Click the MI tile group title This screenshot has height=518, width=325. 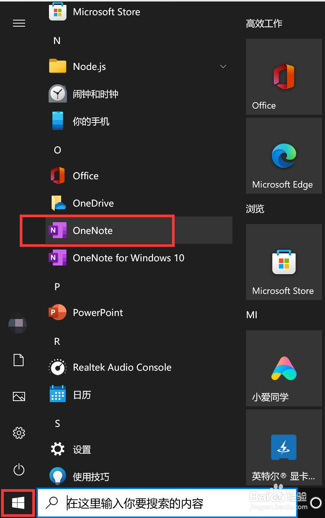[x=252, y=315]
